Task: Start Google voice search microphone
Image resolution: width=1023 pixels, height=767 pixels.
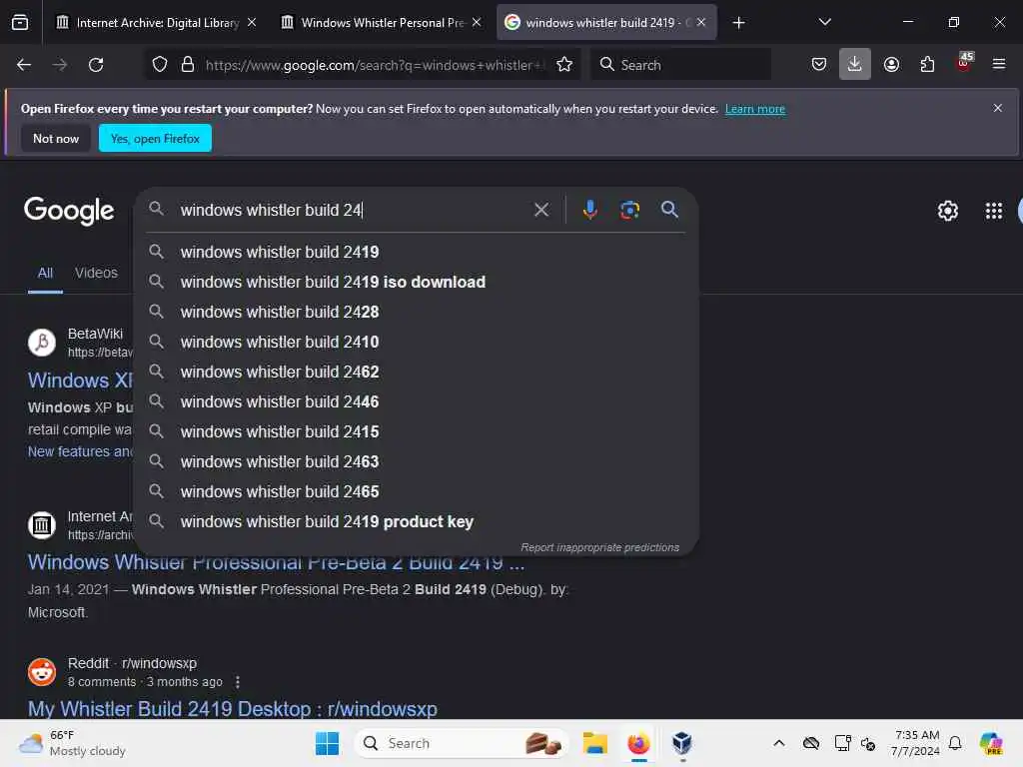Action: (x=589, y=210)
